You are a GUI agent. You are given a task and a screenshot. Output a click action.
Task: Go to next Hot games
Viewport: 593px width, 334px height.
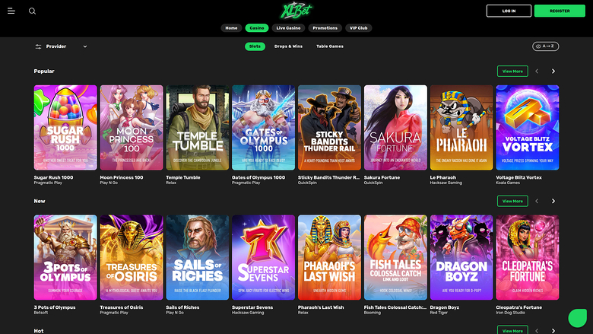pyautogui.click(x=553, y=331)
